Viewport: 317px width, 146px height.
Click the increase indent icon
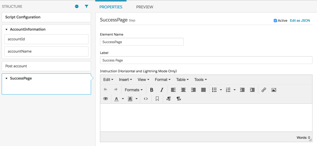coord(252,90)
